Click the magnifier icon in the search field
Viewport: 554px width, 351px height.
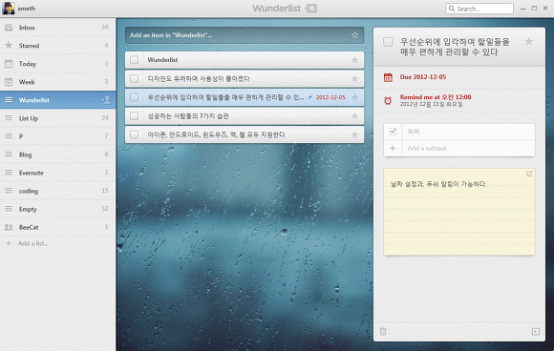pos(452,9)
